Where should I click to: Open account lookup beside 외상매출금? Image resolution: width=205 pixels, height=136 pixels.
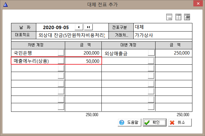coord(151,53)
